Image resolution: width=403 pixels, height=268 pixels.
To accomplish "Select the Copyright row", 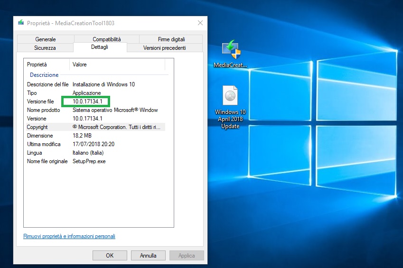I will click(x=95, y=127).
